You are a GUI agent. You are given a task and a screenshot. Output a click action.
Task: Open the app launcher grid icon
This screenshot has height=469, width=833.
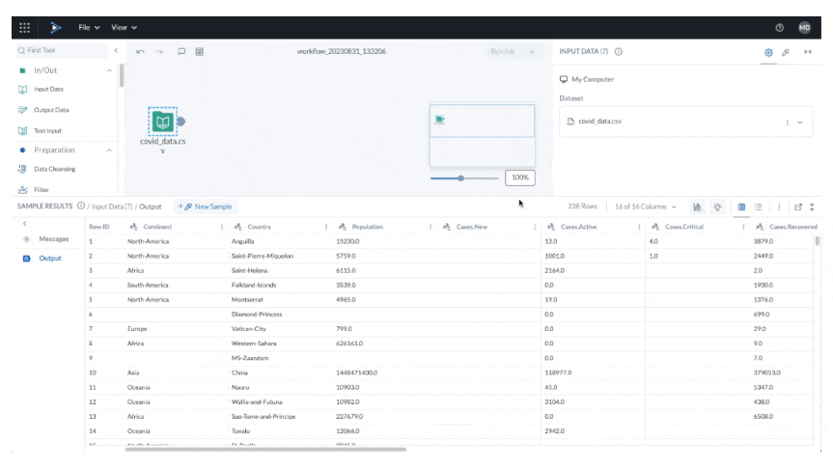24,28
